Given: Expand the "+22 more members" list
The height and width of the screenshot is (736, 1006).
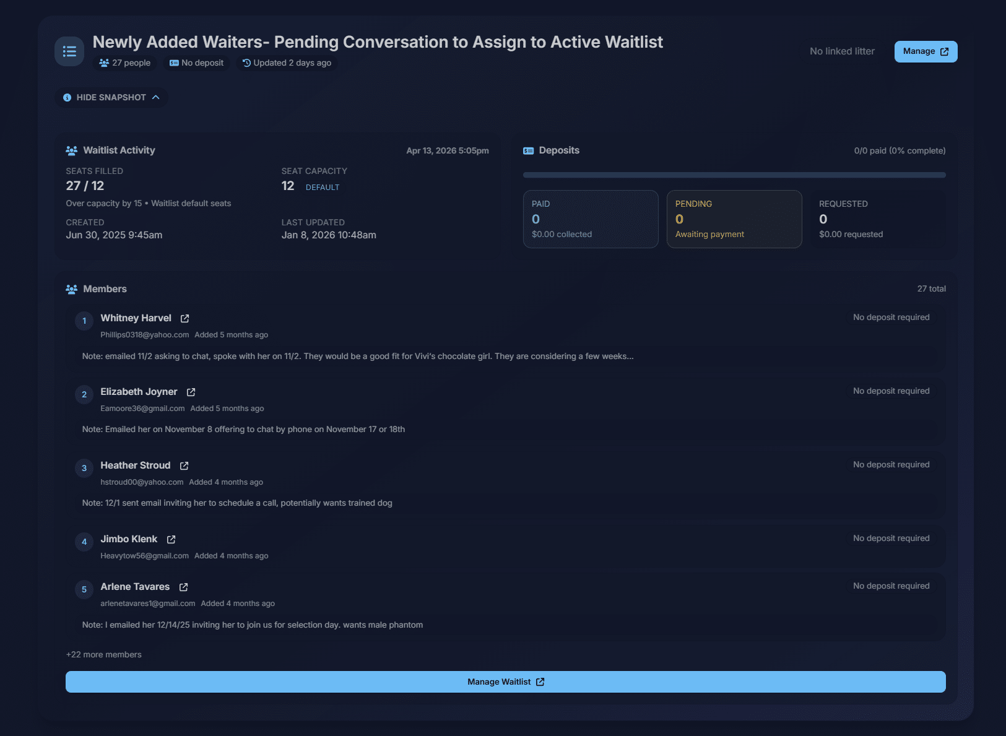Looking at the screenshot, I should (104, 654).
